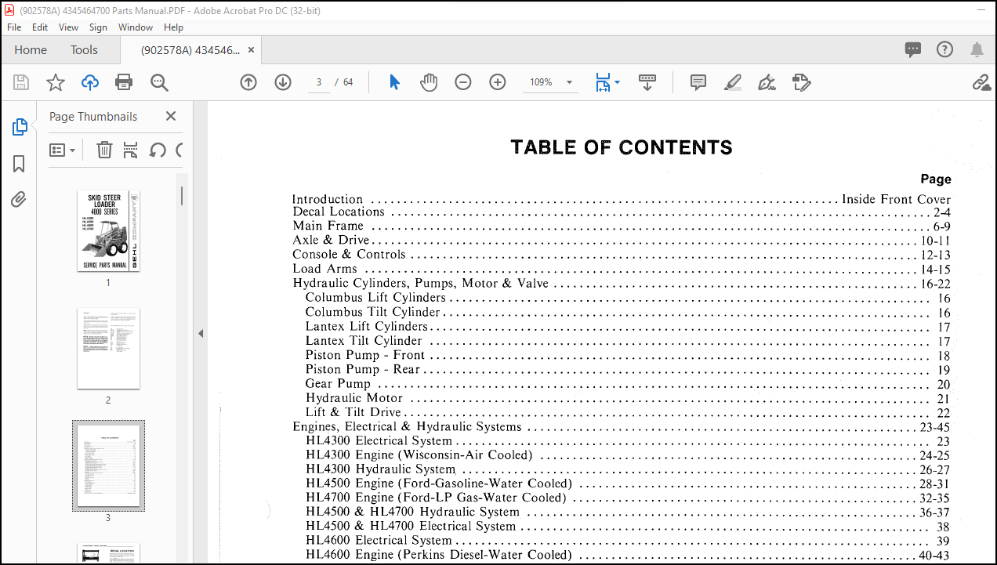This screenshot has width=997, height=565.
Task: Open the Edit menu
Action: click(x=40, y=27)
